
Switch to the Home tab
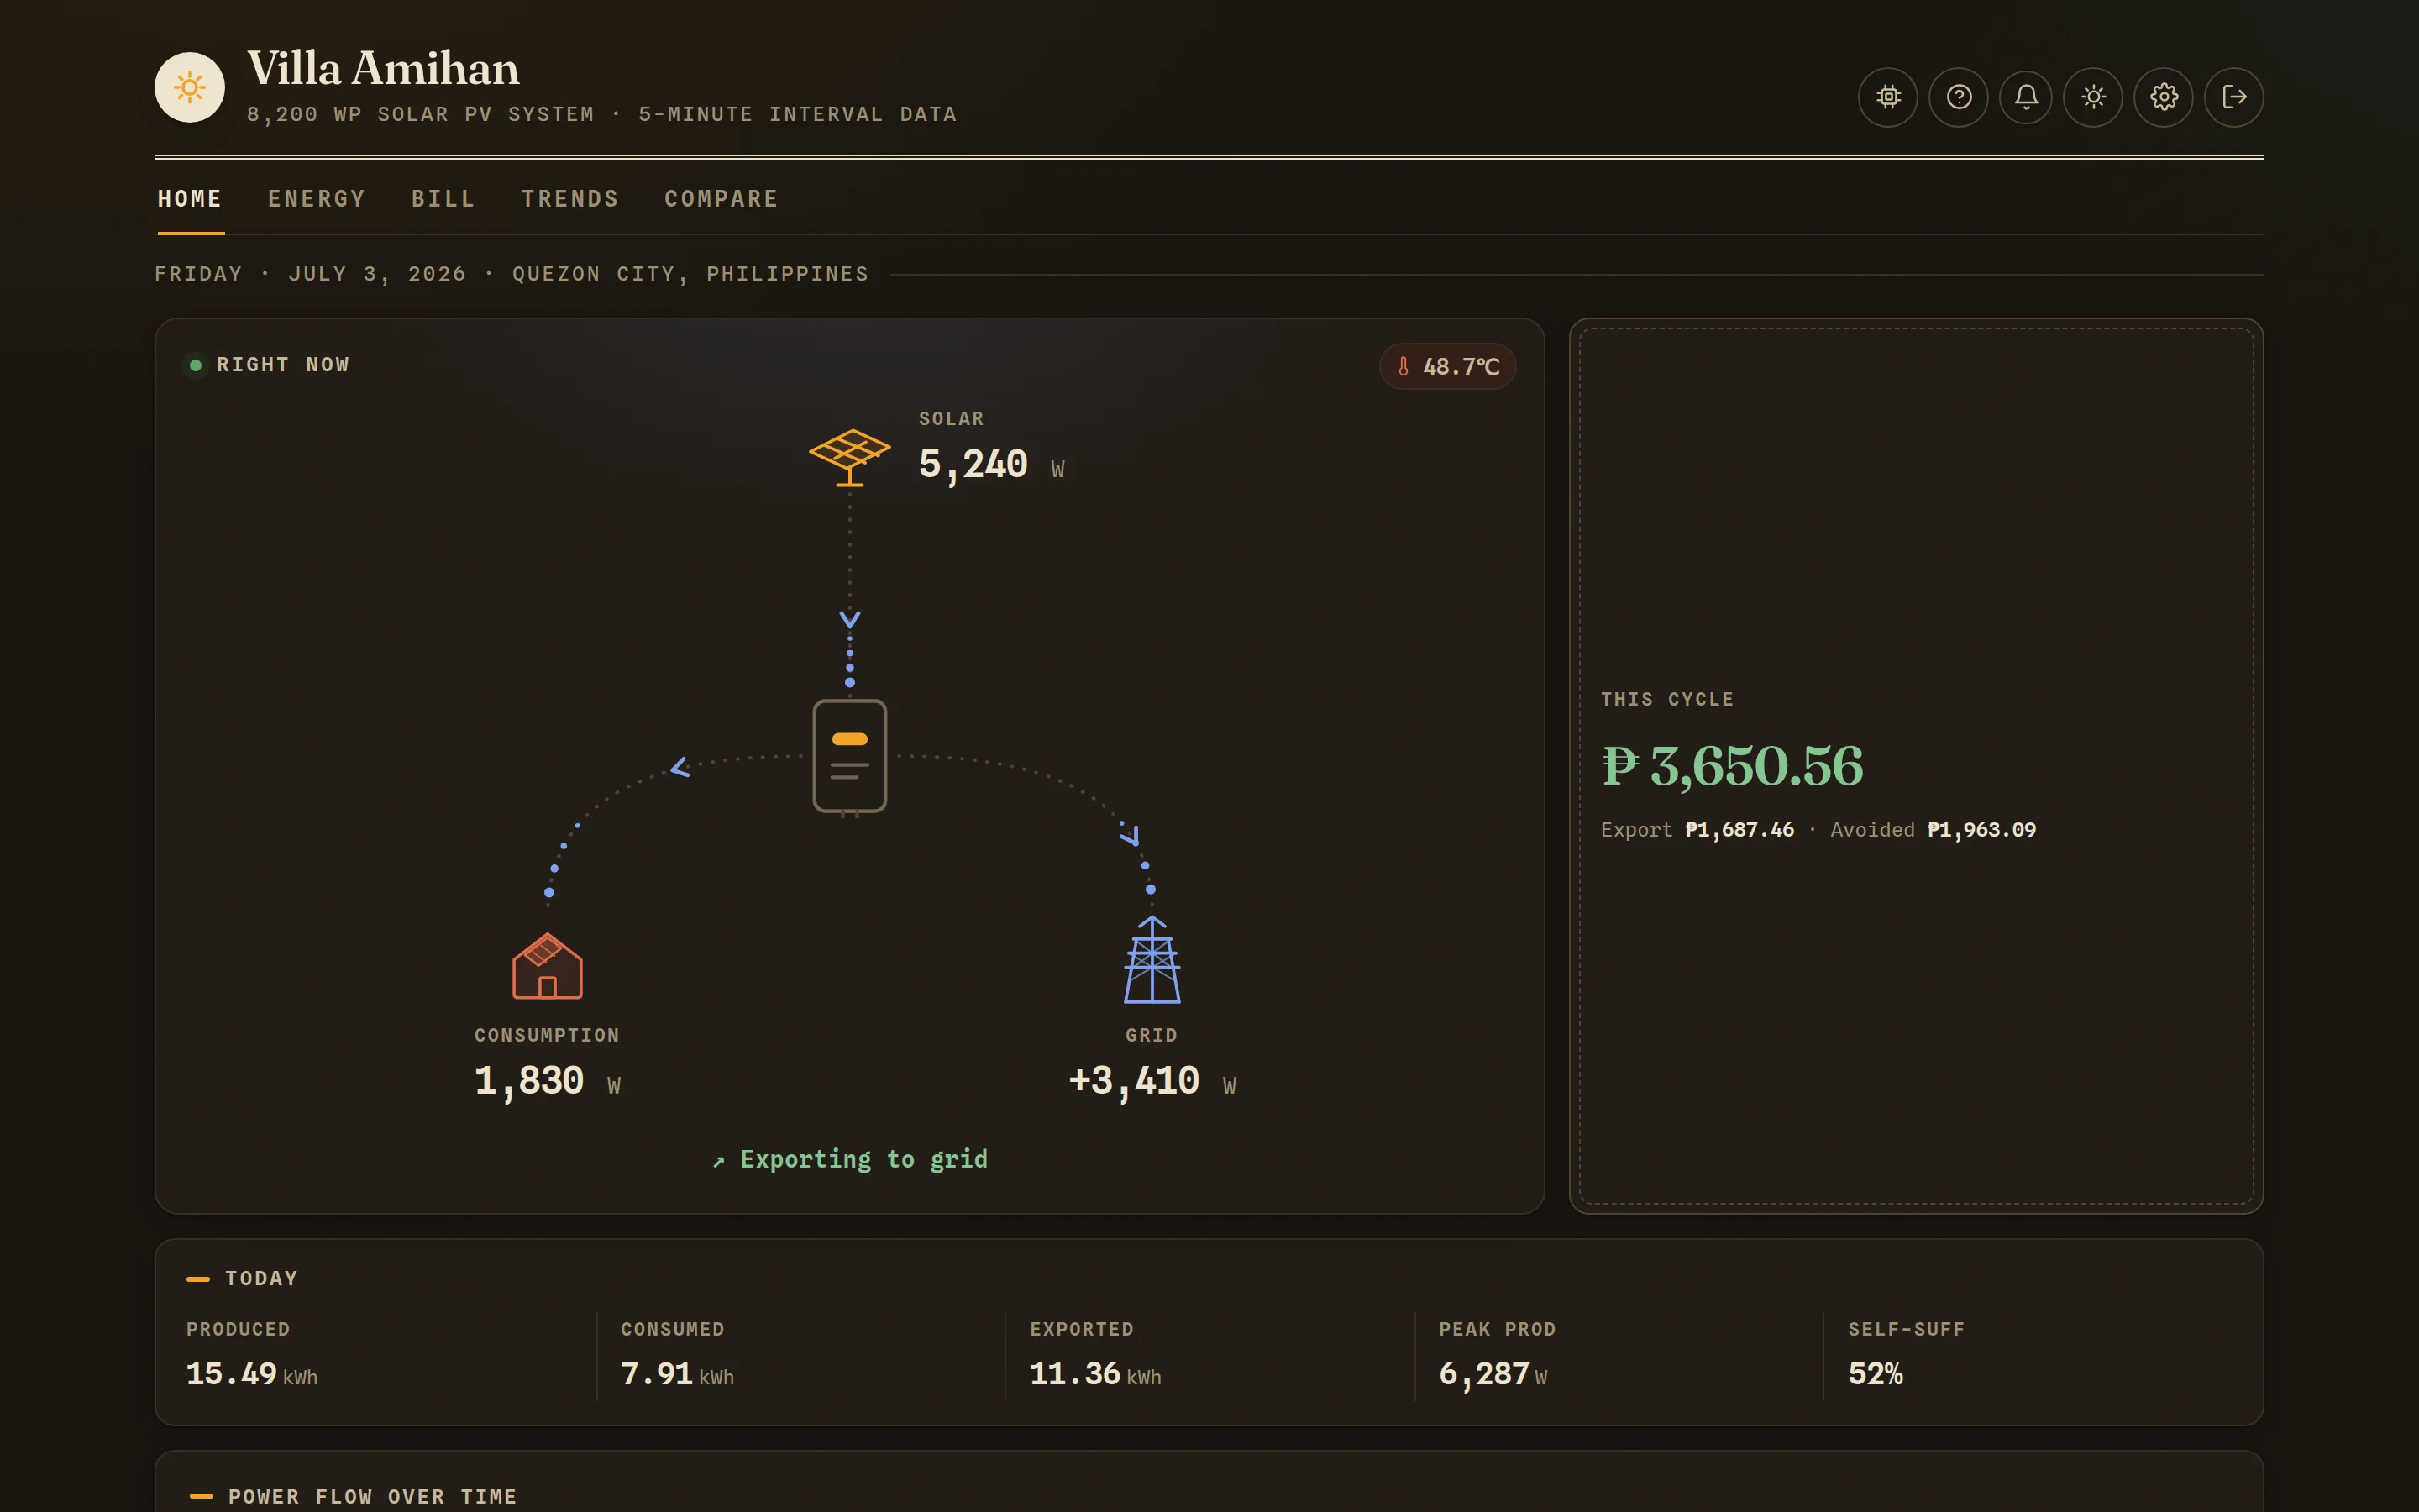(x=190, y=199)
